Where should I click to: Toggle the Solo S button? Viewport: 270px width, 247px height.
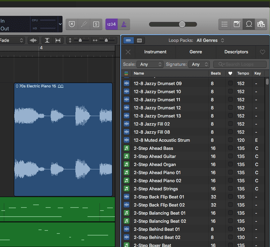tap(96, 24)
